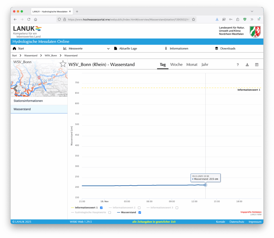Image resolution: width=274 pixels, height=238 pixels.
Task: Open the help question mark icon
Action: (238, 65)
